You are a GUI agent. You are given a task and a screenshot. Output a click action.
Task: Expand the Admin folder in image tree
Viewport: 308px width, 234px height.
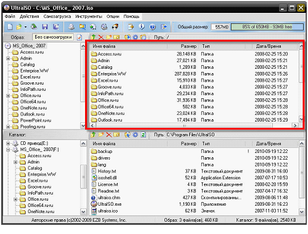[x=8, y=58]
